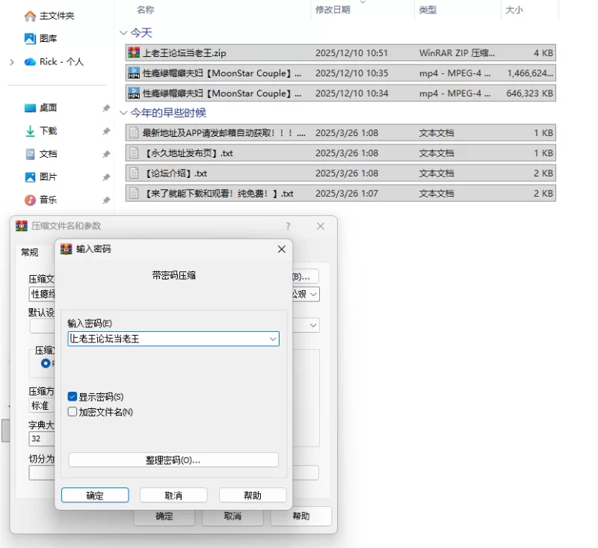The width and height of the screenshot is (598, 548).
Task: Switch to the 常规 tab
Action: point(30,253)
